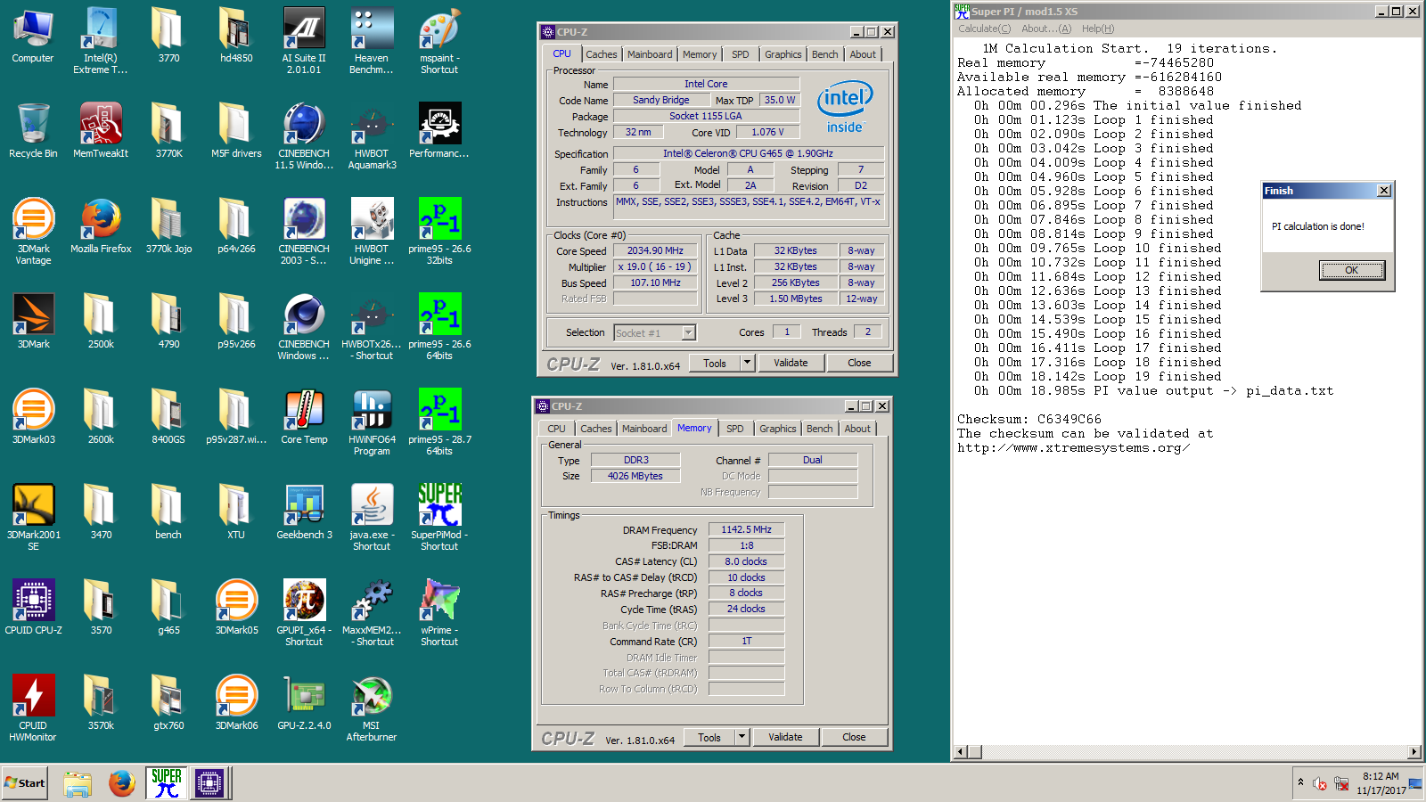Click Tools button in lower CPU-Z window

709,737
